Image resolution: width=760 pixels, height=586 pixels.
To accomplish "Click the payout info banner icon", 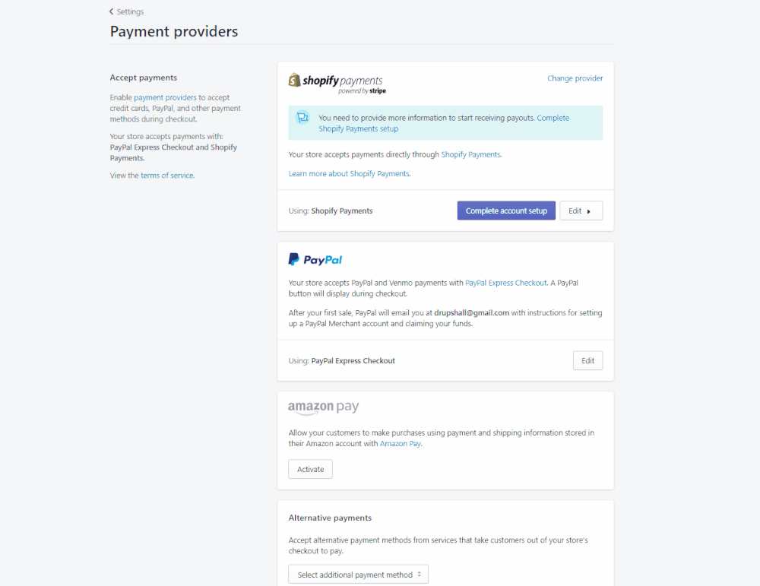I will pyautogui.click(x=303, y=118).
